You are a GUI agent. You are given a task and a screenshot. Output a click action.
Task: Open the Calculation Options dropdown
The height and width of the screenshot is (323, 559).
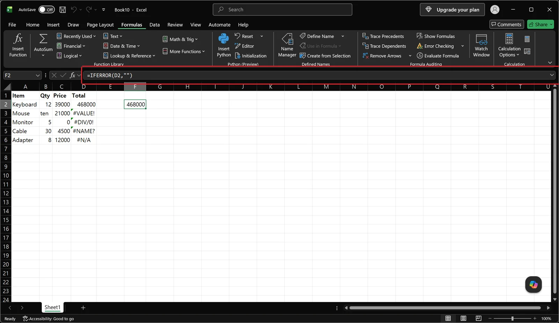coord(509,45)
